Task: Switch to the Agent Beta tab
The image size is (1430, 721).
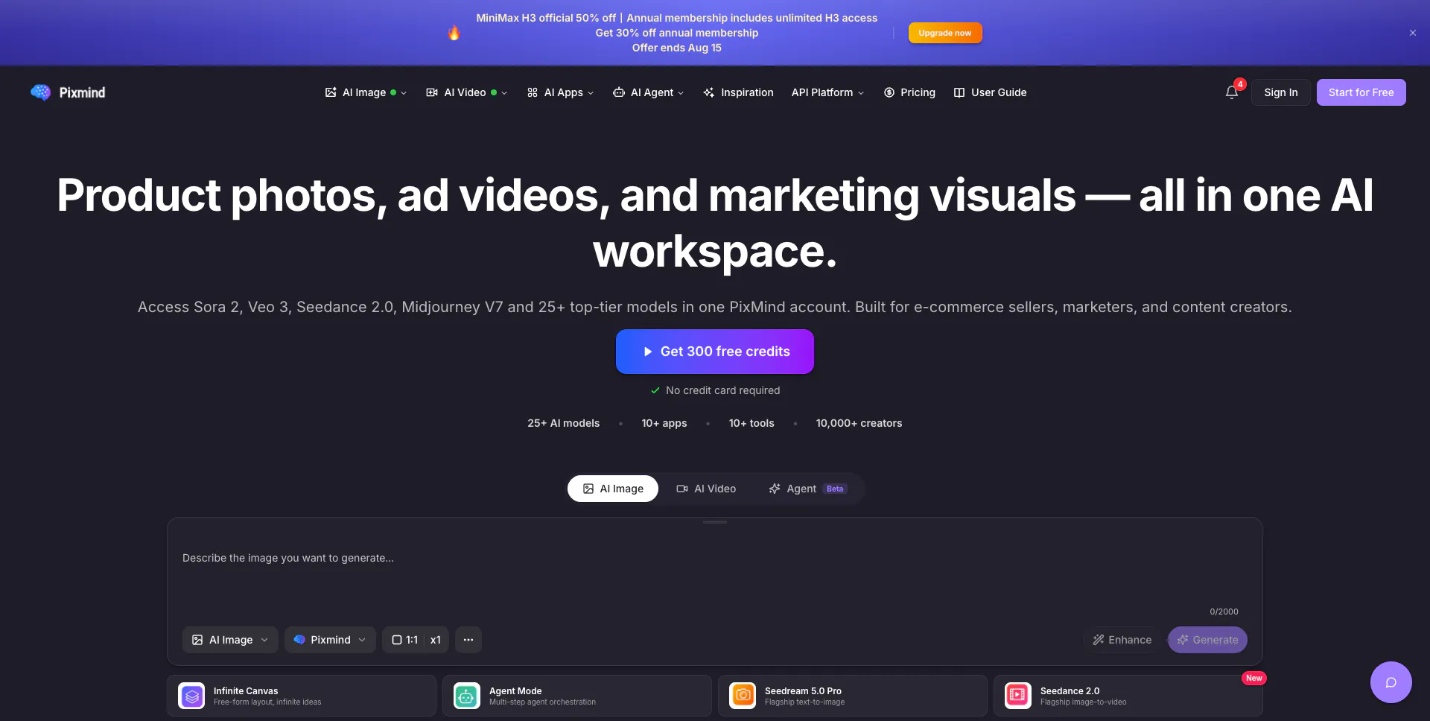Action: click(808, 489)
